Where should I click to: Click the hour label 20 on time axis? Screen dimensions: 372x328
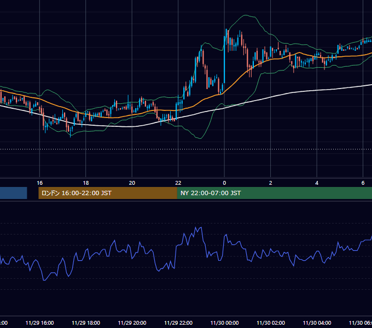pyautogui.click(x=132, y=183)
